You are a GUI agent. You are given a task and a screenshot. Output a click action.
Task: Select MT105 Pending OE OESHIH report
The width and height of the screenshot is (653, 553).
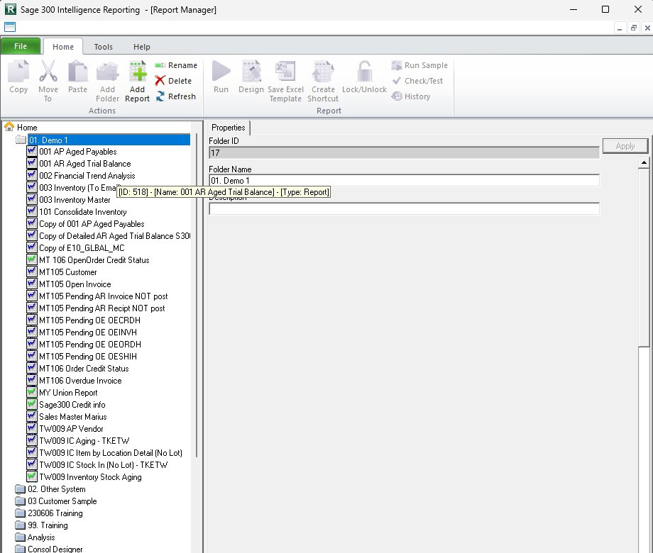(x=88, y=357)
